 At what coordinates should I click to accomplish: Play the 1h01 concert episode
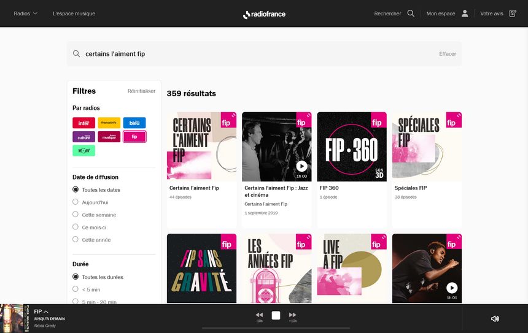452,288
